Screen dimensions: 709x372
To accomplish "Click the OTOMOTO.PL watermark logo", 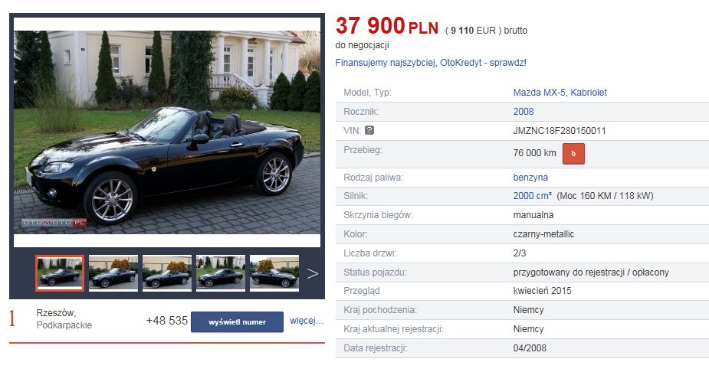I will [54, 223].
